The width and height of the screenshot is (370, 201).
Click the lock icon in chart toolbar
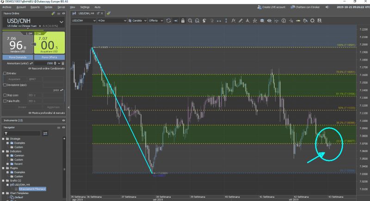[x=184, y=21]
